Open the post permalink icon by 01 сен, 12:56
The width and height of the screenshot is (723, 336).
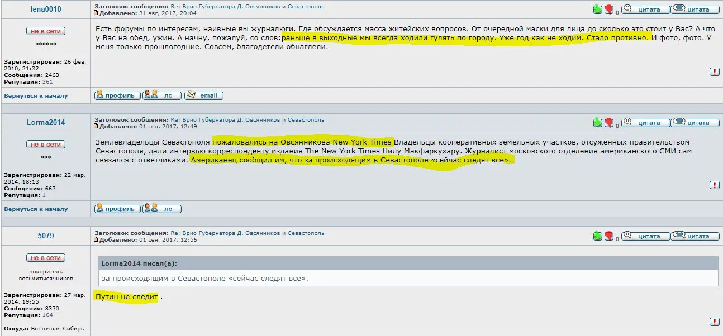coord(96,239)
